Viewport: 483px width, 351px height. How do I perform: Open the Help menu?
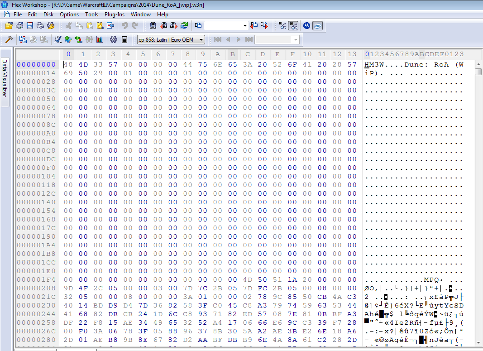click(x=163, y=14)
